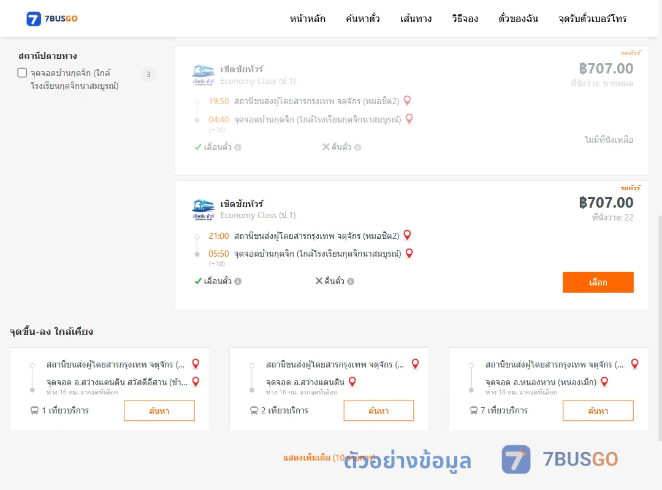Click green check icon on 19:50 trip เลื่อนตั๋ว
The width and height of the screenshot is (662, 490).
tap(197, 147)
